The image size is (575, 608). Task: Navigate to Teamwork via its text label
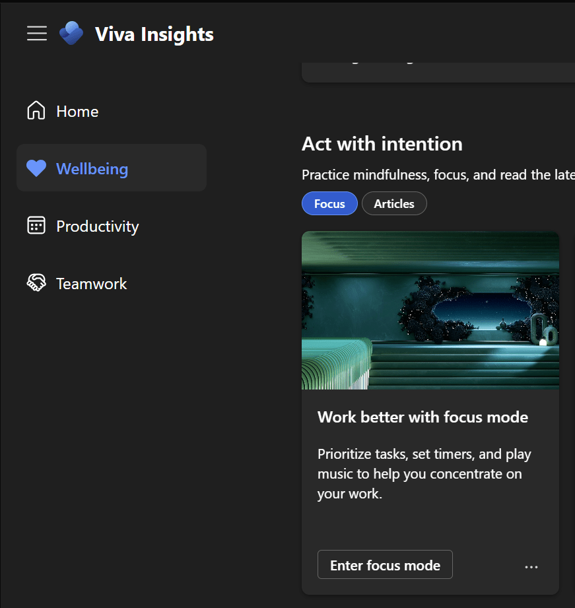(92, 284)
